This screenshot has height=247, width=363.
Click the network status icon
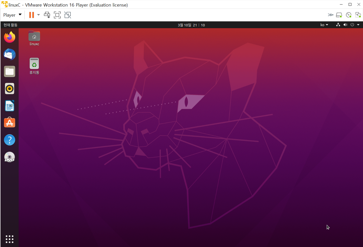pyautogui.click(x=338, y=25)
